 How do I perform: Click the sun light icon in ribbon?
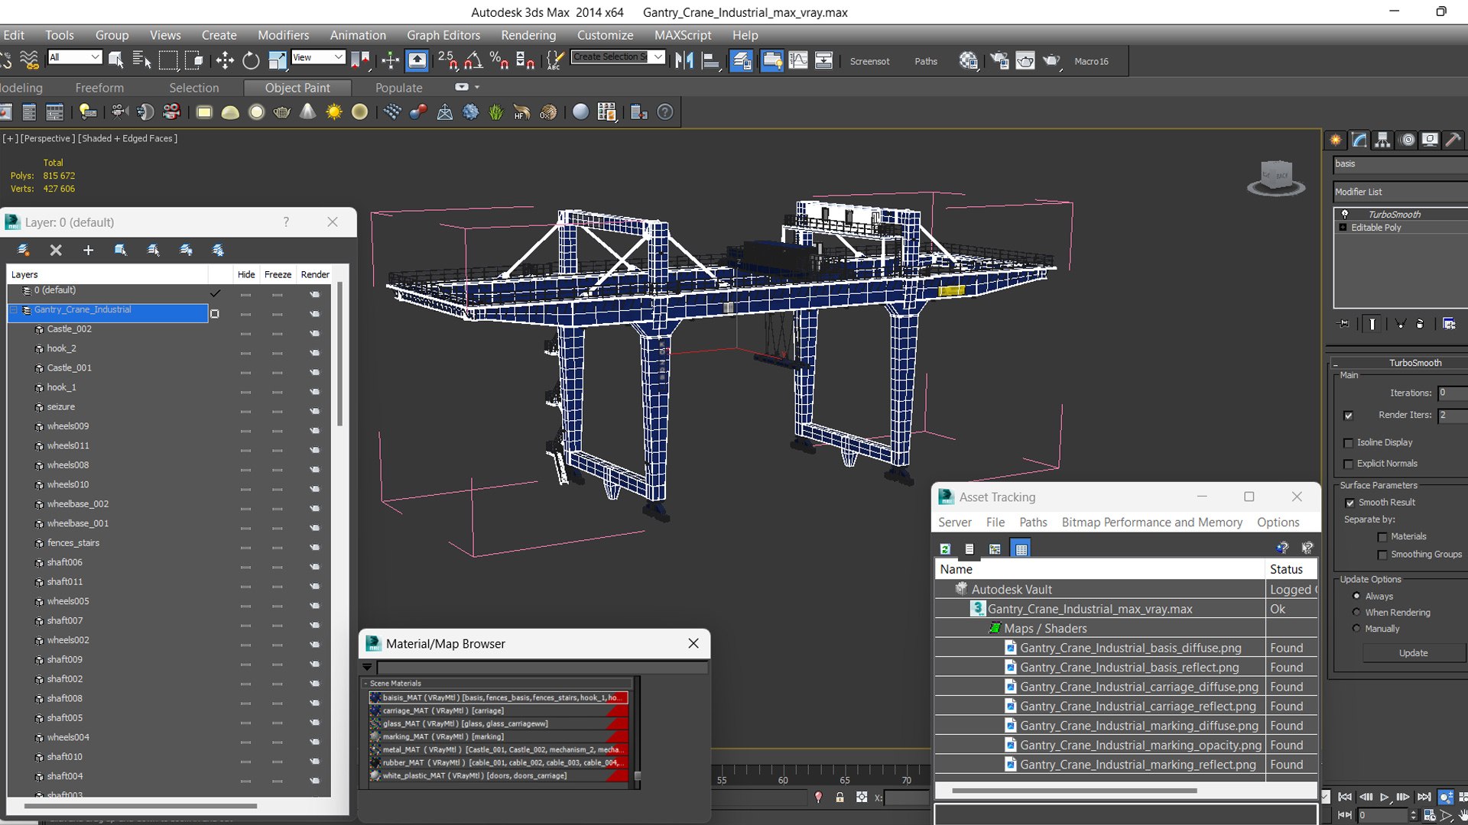333,112
